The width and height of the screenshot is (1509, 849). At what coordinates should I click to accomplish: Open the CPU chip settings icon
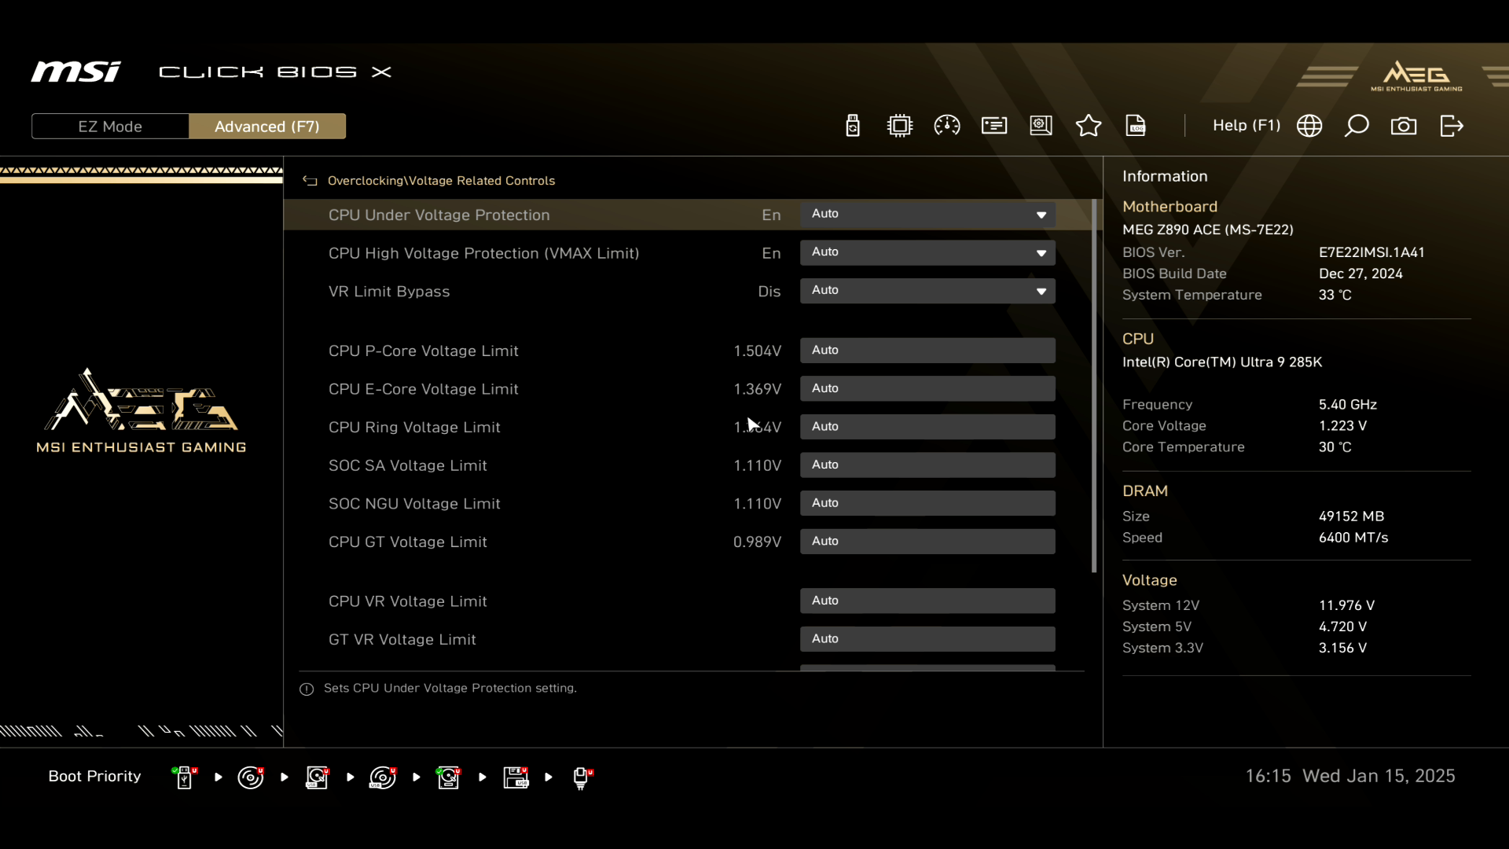(900, 126)
